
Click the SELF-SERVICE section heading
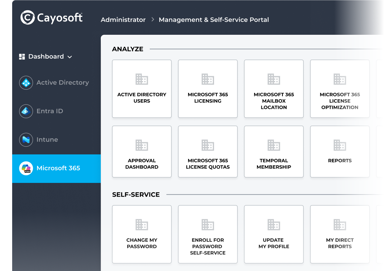pyautogui.click(x=136, y=194)
